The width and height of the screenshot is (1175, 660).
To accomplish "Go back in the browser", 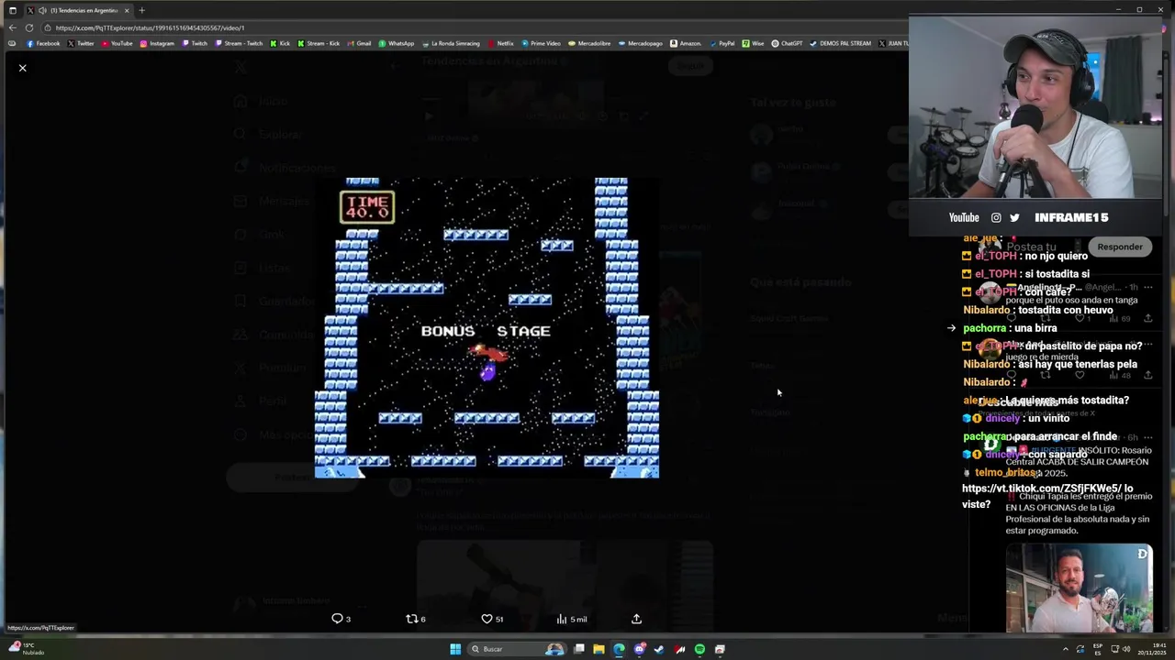I will click(12, 27).
